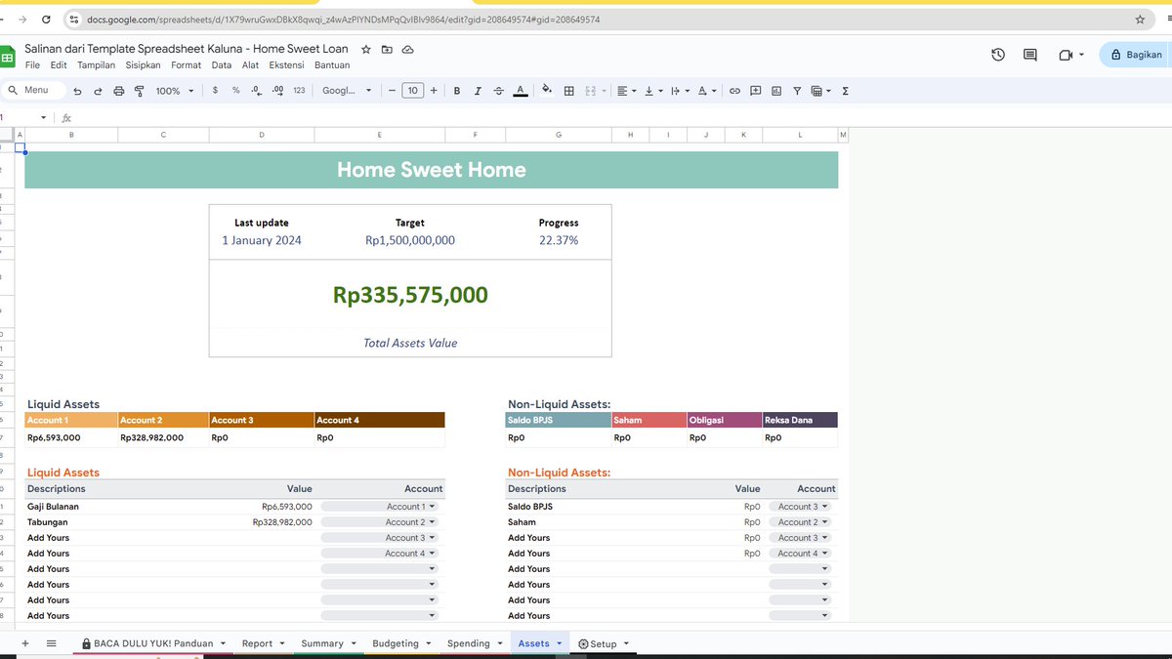
Task: Switch to the Spending sheet tab
Action: click(x=474, y=643)
